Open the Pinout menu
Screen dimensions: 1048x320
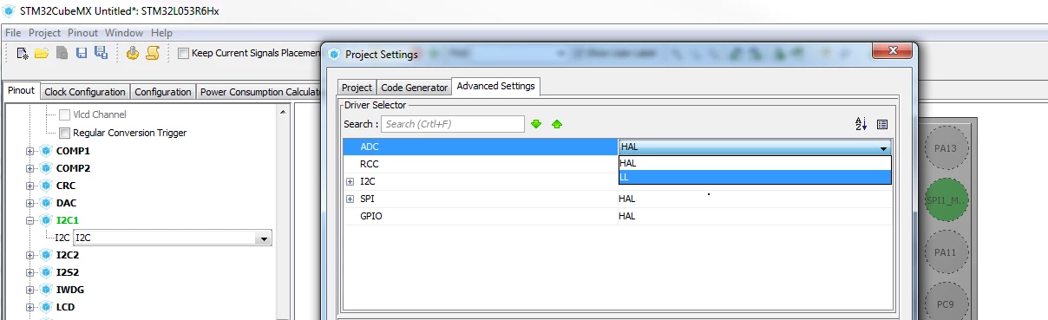[83, 33]
